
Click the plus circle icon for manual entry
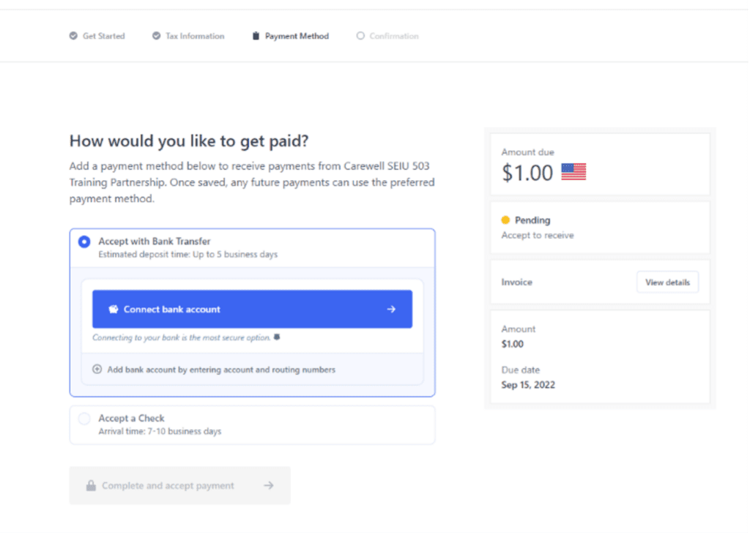97,369
